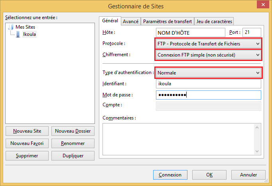
Task: Click the Identifiant field
Action: [208, 84]
